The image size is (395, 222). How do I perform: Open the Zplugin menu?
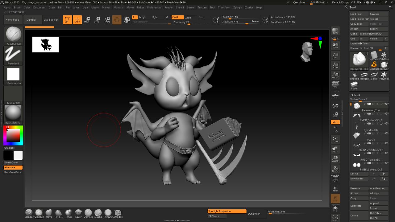point(237,7)
